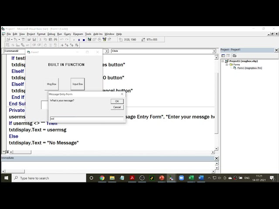Open the Object Browser toolbar icon
The height and width of the screenshot is (209, 279).
point(104,40)
